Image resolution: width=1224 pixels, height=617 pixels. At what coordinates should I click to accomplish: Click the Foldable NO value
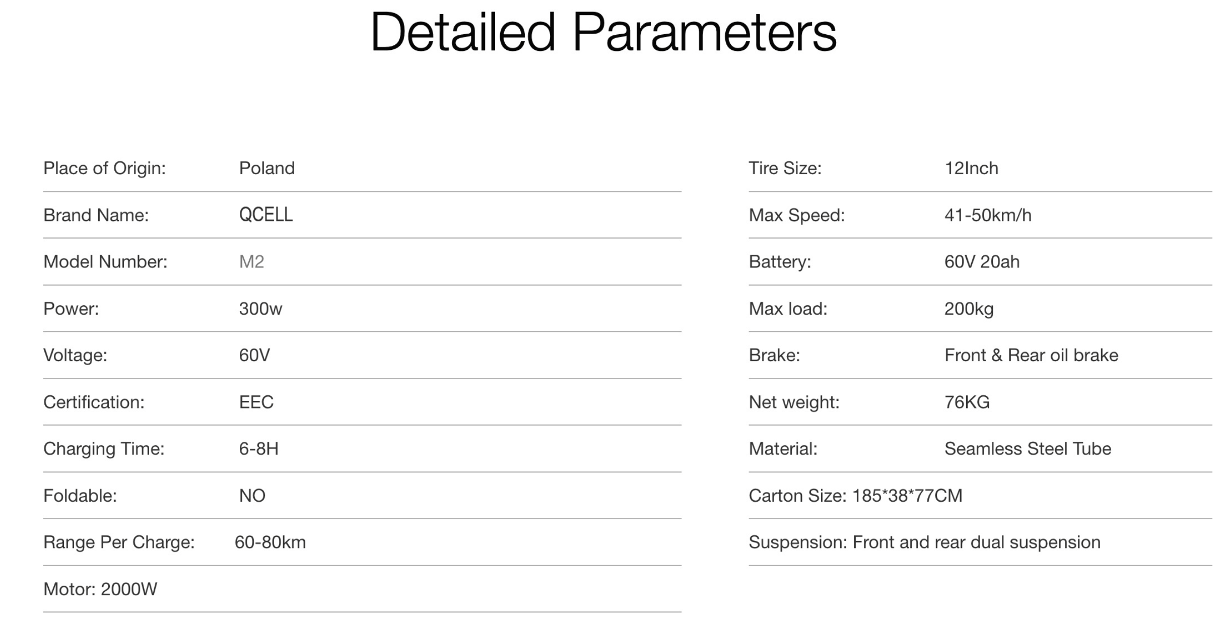[252, 496]
